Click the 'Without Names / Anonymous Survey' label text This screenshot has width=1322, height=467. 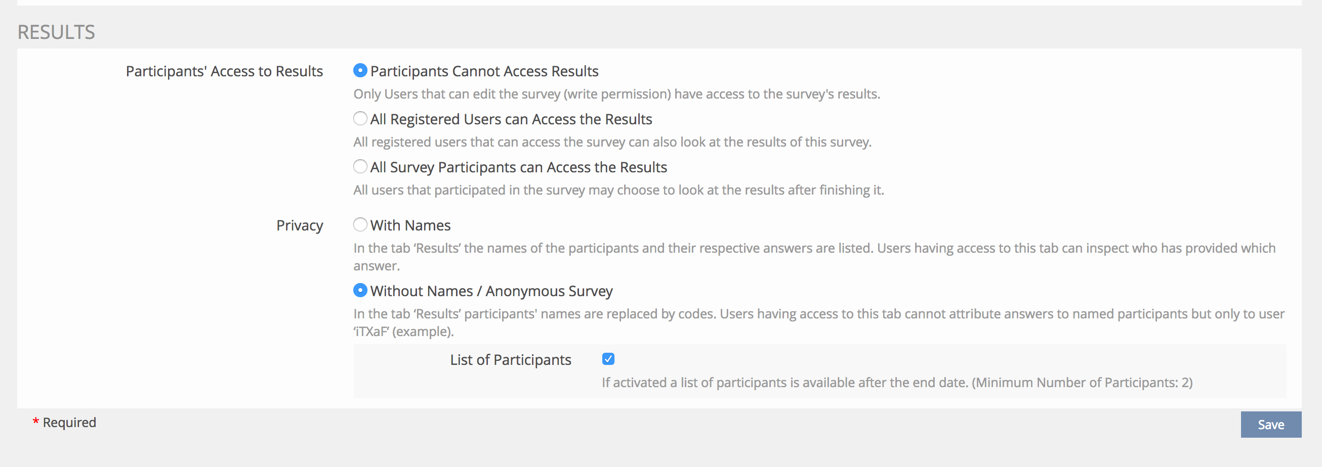tap(491, 291)
